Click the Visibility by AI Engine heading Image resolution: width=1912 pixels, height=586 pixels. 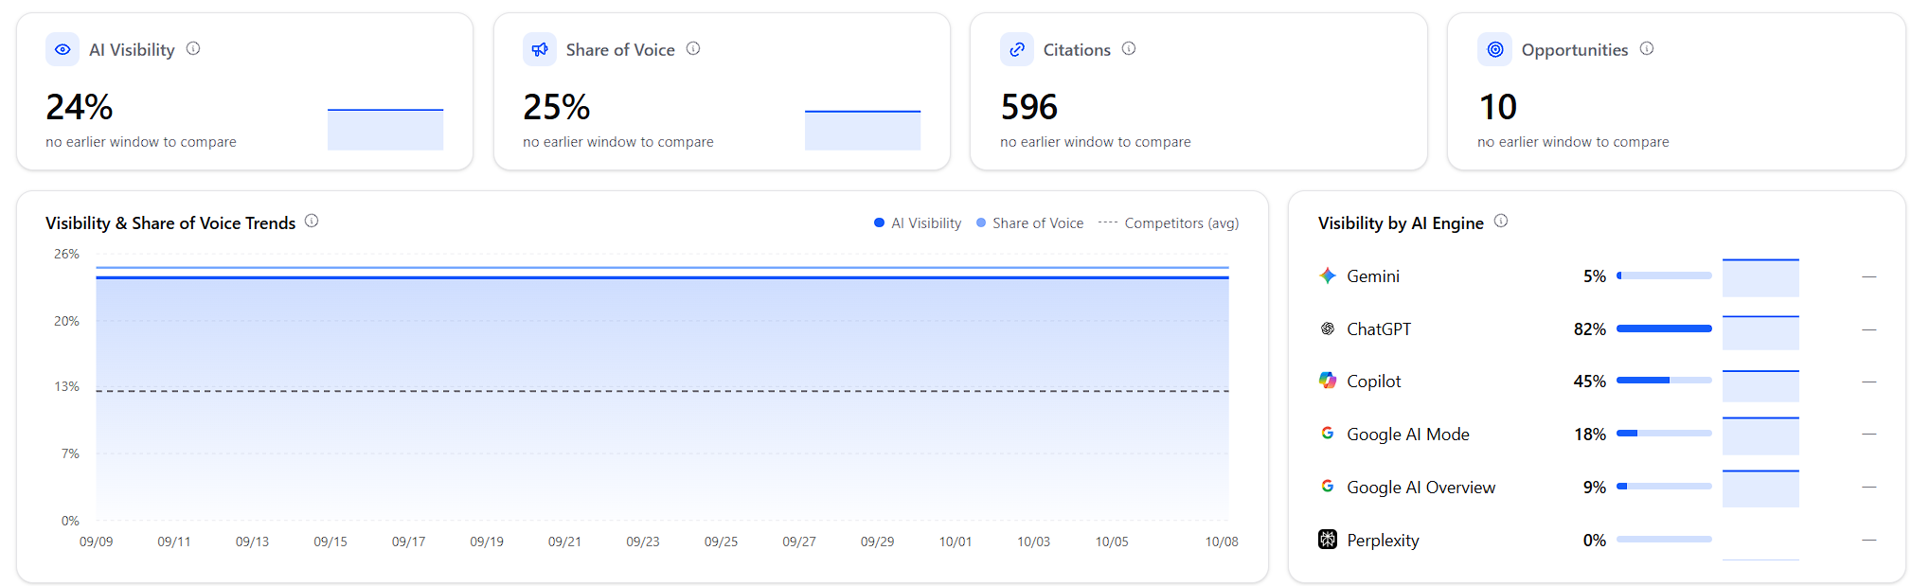click(1401, 222)
